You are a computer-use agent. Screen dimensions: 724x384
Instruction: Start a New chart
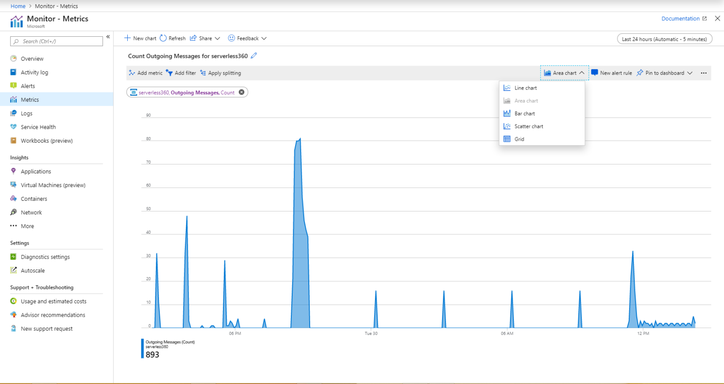[x=140, y=38]
